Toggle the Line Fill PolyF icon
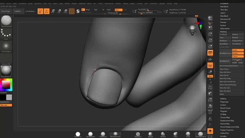The height and width of the screenshot is (138, 245). coord(210,112)
